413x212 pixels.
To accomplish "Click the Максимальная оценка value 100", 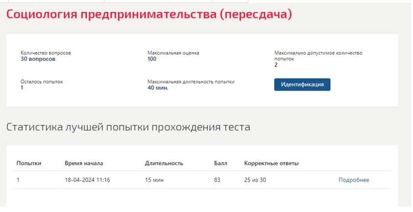I will (x=152, y=59).
